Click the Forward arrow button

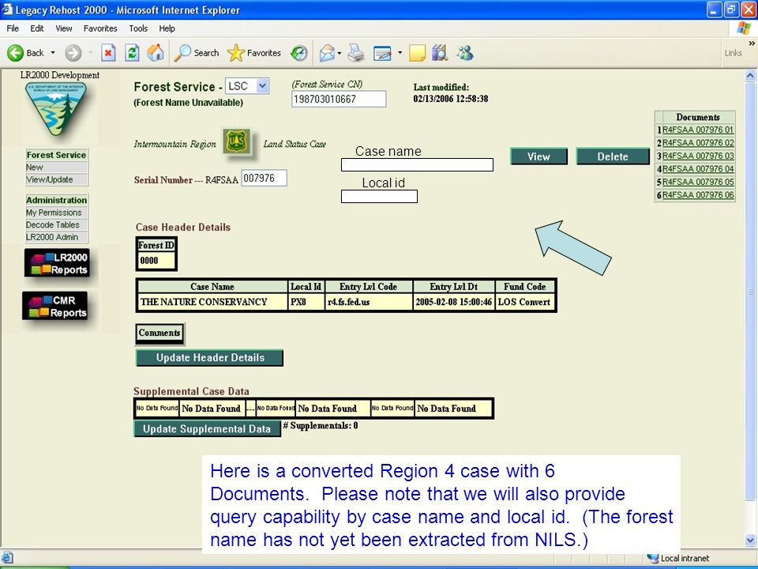click(73, 53)
